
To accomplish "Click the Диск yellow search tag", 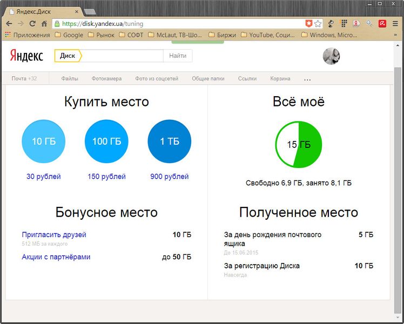I will click(68, 56).
